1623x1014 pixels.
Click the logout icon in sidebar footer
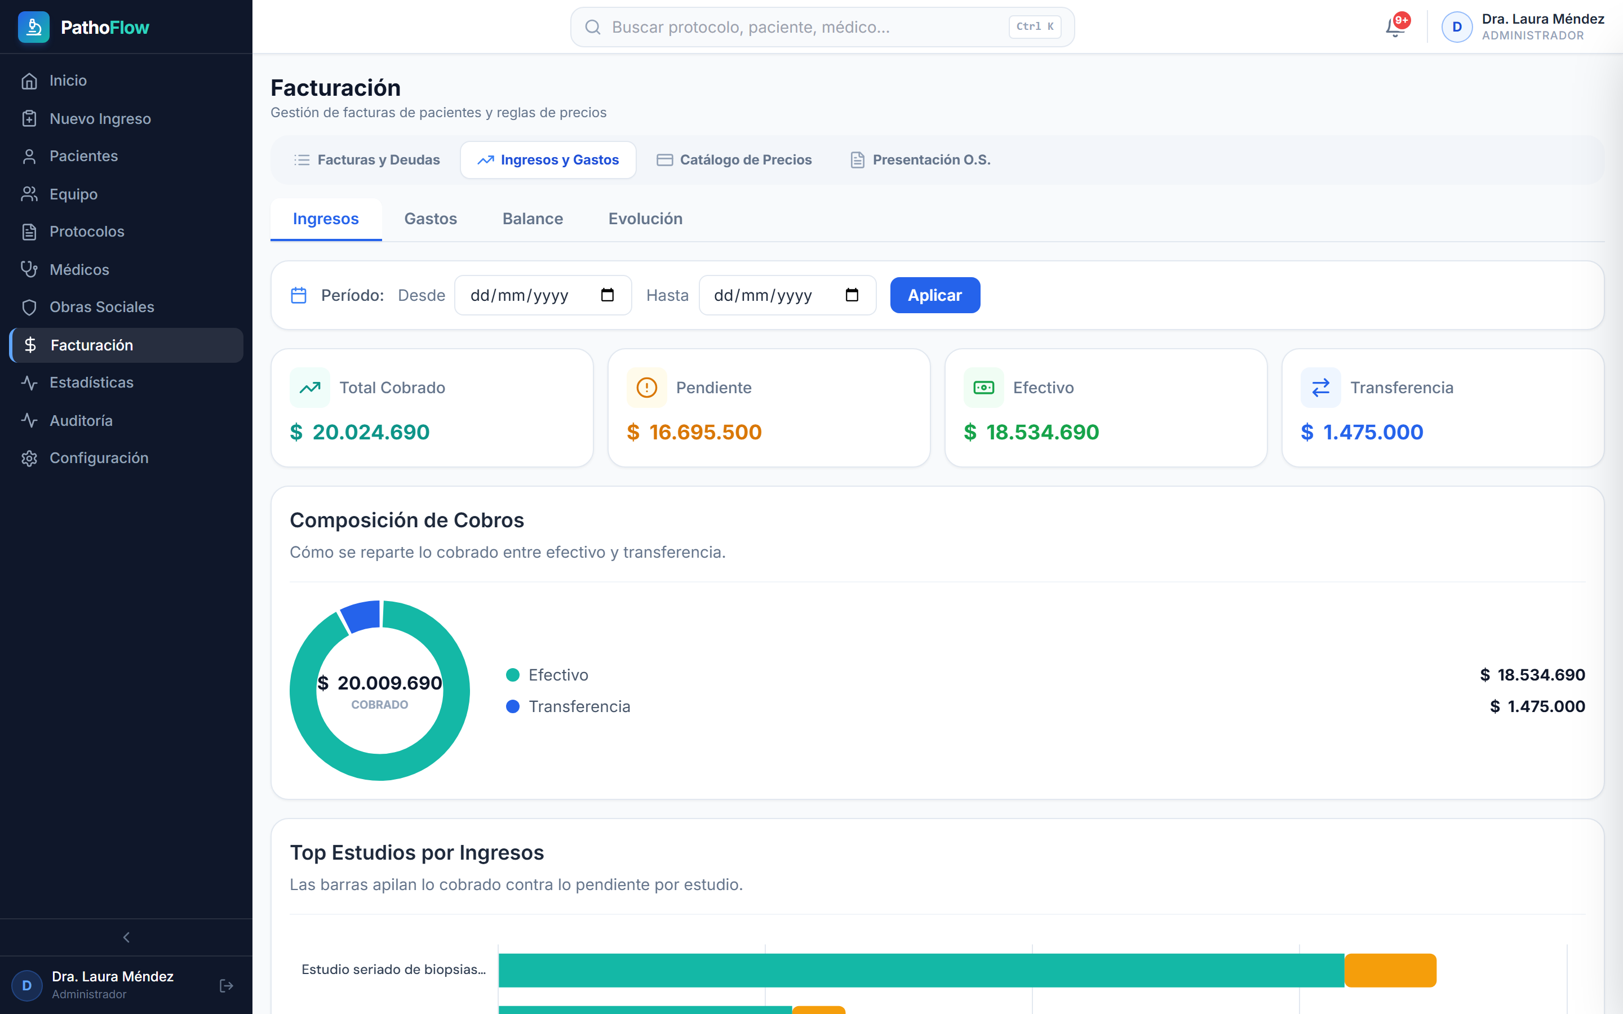coord(227,986)
